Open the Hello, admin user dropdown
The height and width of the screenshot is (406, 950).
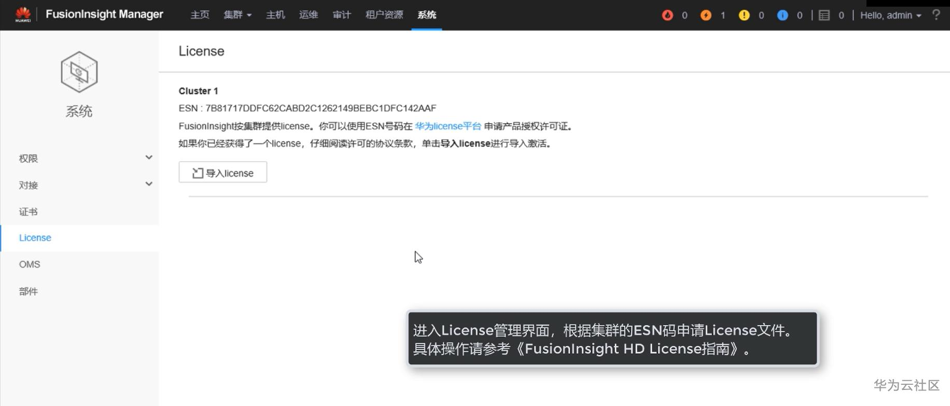coord(891,15)
